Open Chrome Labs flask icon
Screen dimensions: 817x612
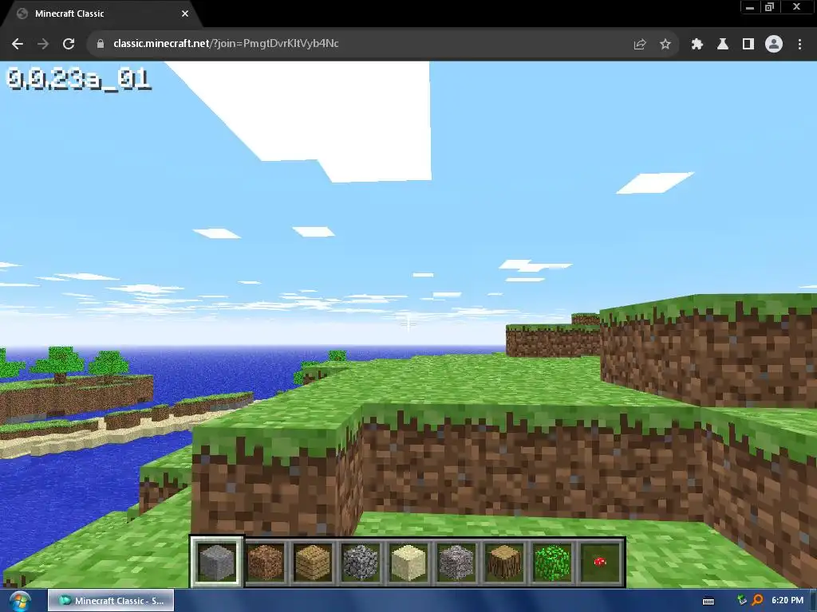pyautogui.click(x=723, y=45)
